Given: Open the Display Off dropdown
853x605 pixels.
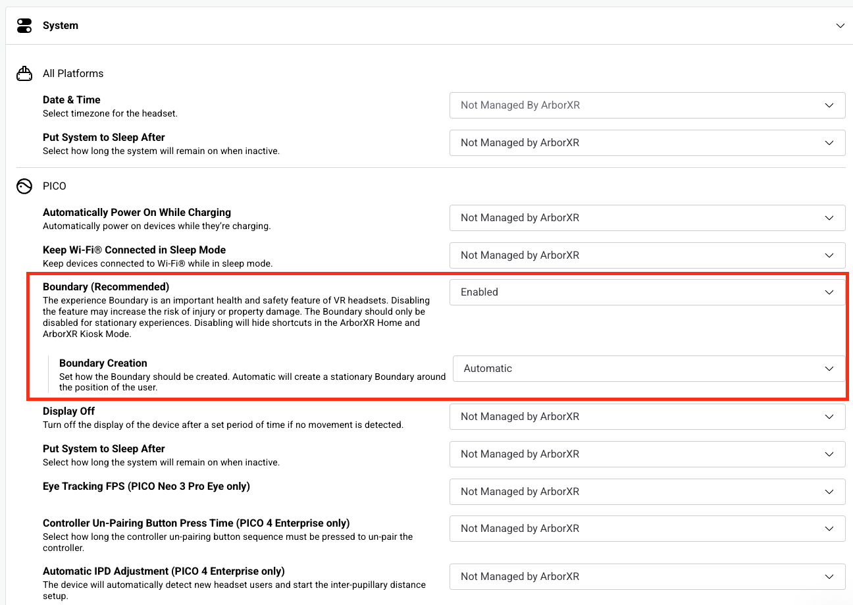Looking at the screenshot, I should [x=648, y=417].
